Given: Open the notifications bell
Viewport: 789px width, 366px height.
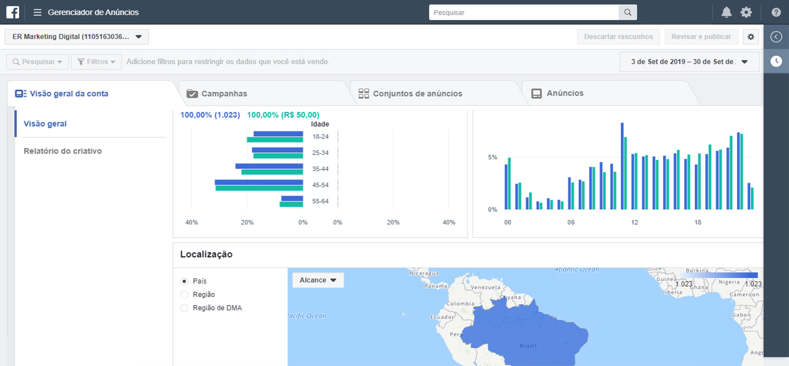Looking at the screenshot, I should tap(726, 13).
